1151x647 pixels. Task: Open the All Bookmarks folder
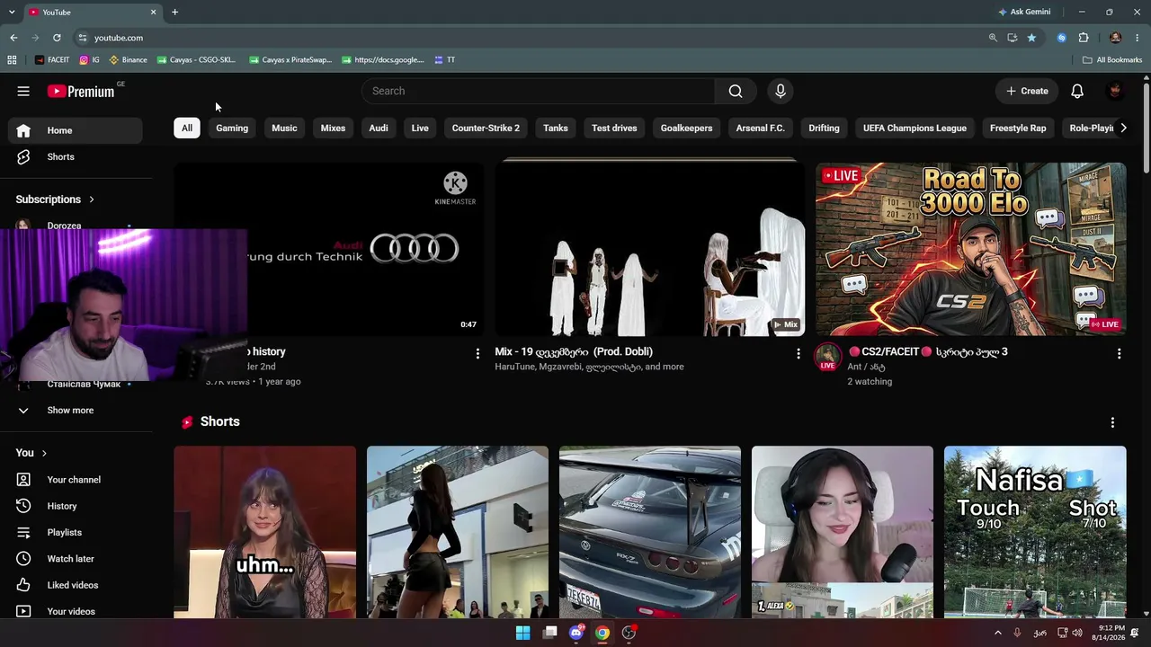(1112, 60)
